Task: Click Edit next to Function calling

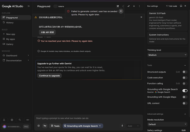Action: point(178,83)
